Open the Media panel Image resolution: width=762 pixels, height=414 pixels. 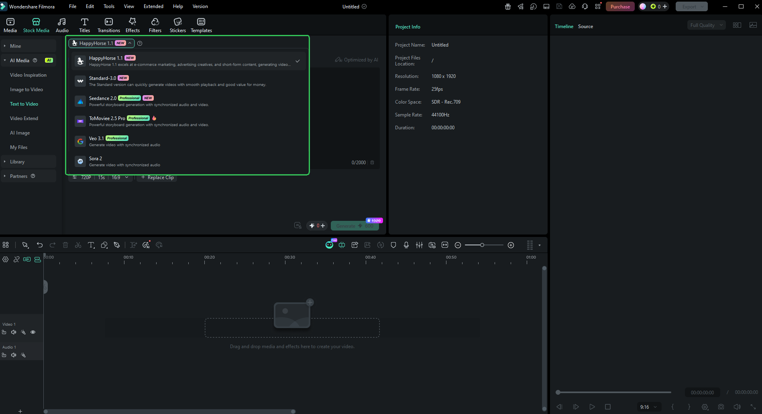click(x=10, y=25)
